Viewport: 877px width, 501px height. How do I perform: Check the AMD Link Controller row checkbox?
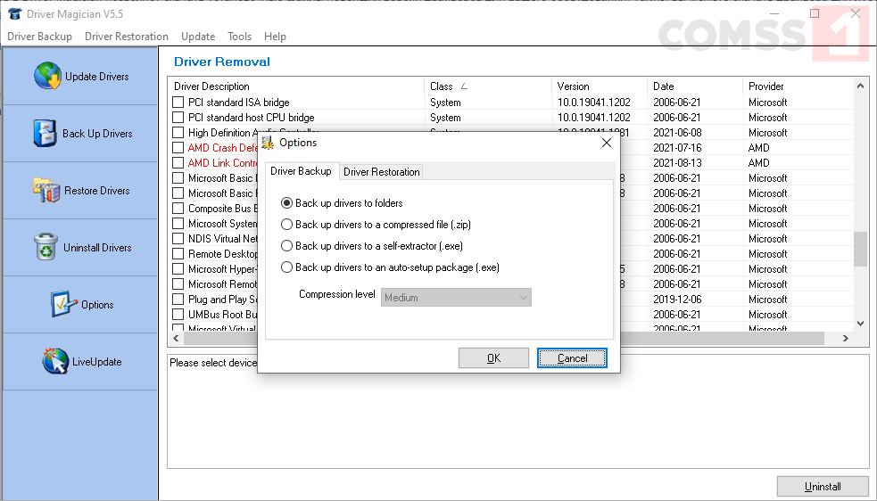(x=178, y=163)
